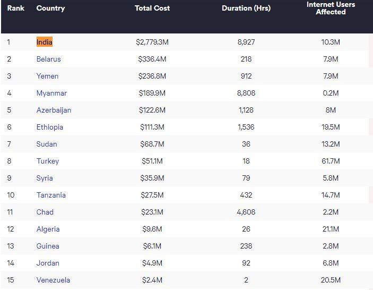Select the Myanmar link
The height and width of the screenshot is (290, 373).
point(51,93)
